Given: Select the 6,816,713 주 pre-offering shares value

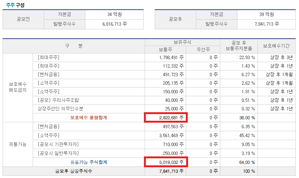Looking at the screenshot, I should (115, 24).
